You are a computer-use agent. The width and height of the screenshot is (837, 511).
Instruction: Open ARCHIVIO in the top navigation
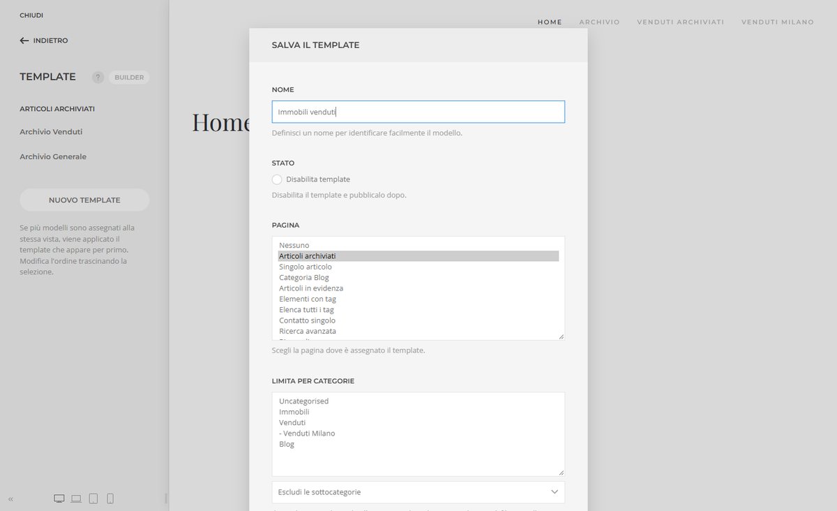pyautogui.click(x=599, y=22)
